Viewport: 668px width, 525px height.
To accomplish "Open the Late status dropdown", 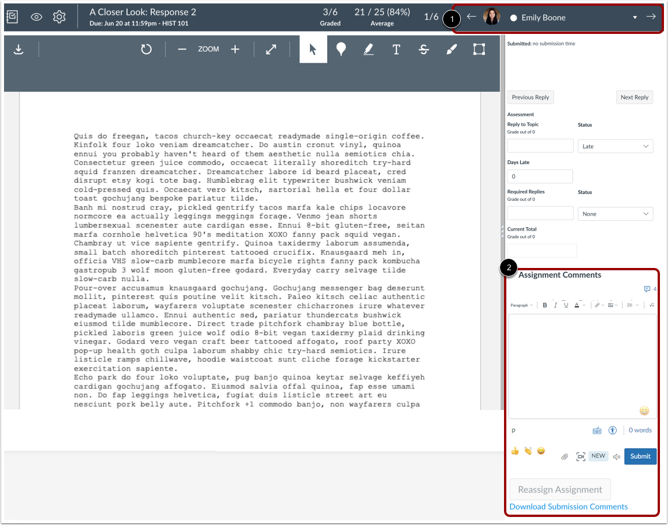I will 615,146.
